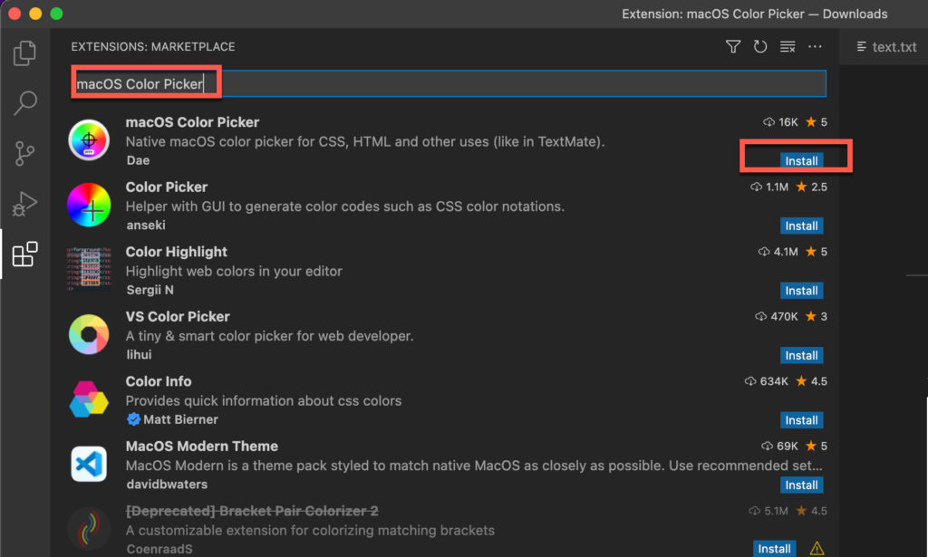Open the Search view
The image size is (928, 557).
[24, 103]
